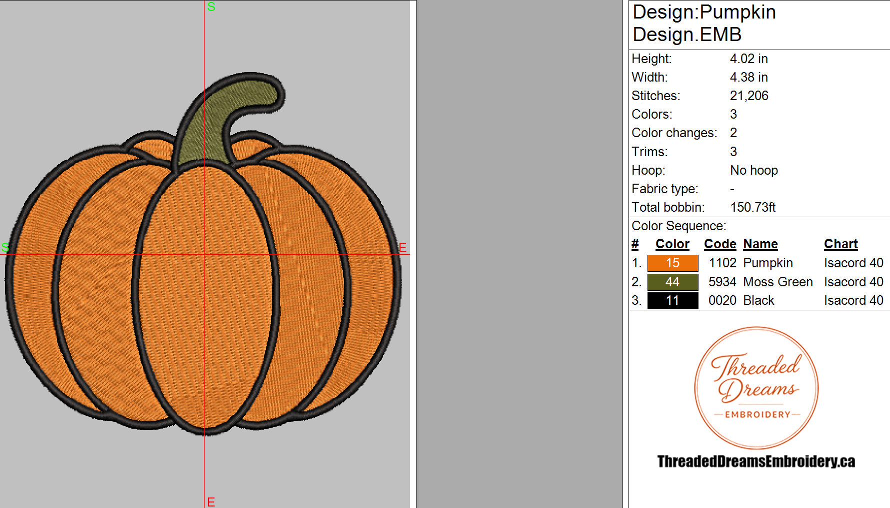Click the Pumpkin thread name
This screenshot has height=508, width=890.
click(768, 263)
